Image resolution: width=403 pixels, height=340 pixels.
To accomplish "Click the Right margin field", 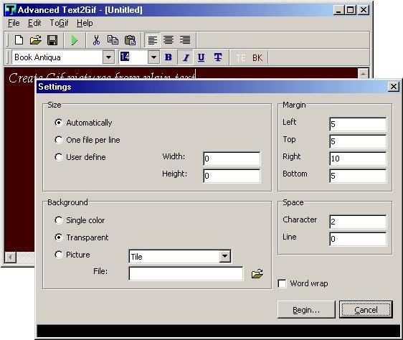I will tap(358, 159).
